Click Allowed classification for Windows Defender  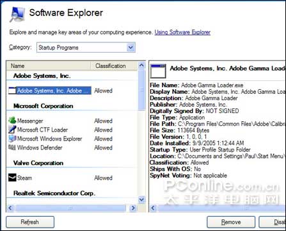(x=103, y=148)
